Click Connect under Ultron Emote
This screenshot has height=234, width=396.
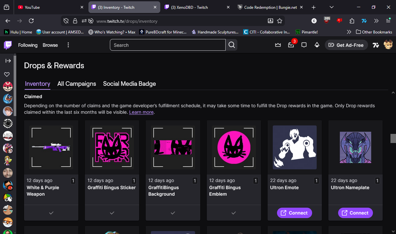coord(294,213)
